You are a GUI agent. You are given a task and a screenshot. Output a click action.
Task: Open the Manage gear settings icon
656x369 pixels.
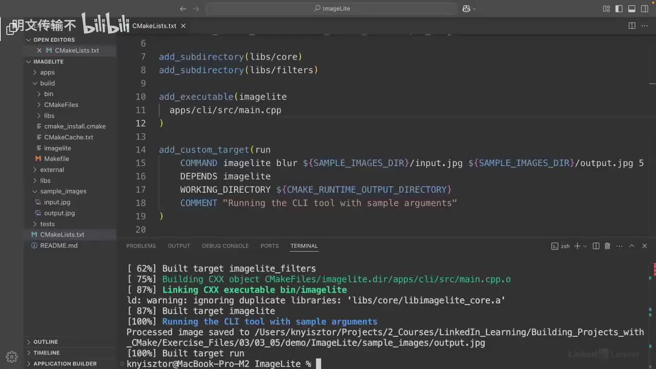point(12,357)
